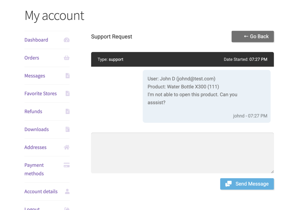
Task: Click chat bubbles icon on Send Message
Action: (229, 184)
